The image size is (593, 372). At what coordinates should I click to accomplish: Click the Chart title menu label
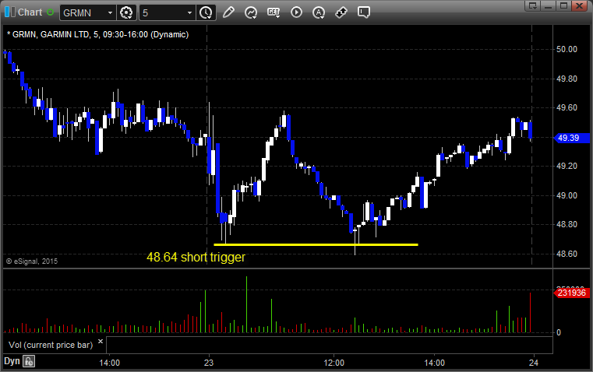pos(30,12)
